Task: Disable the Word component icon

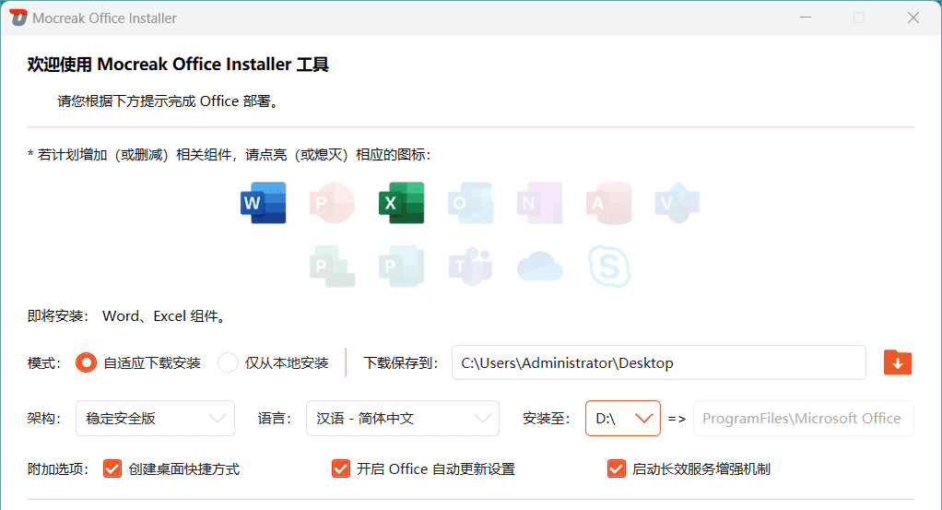Action: [263, 203]
